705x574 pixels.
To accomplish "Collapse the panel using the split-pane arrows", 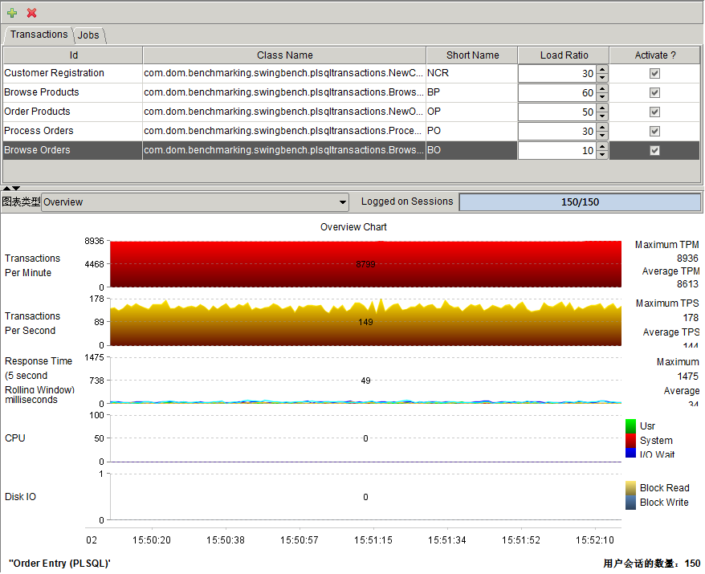I will (7, 188).
